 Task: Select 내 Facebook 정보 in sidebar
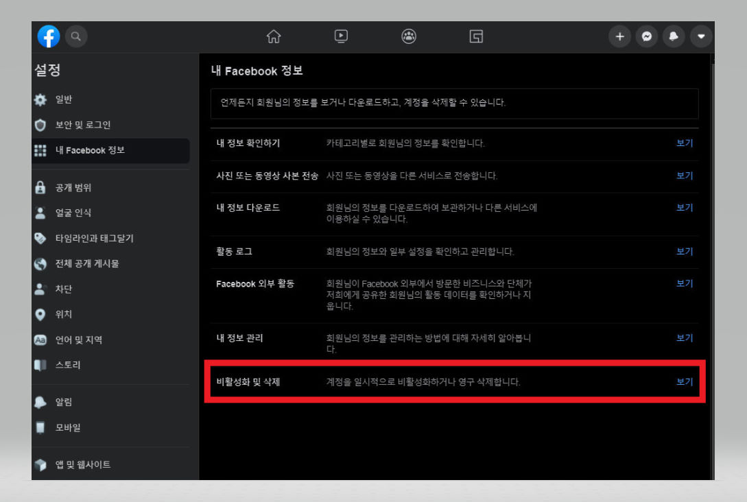click(x=110, y=150)
